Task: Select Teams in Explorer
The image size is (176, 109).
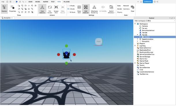Action: point(142,65)
